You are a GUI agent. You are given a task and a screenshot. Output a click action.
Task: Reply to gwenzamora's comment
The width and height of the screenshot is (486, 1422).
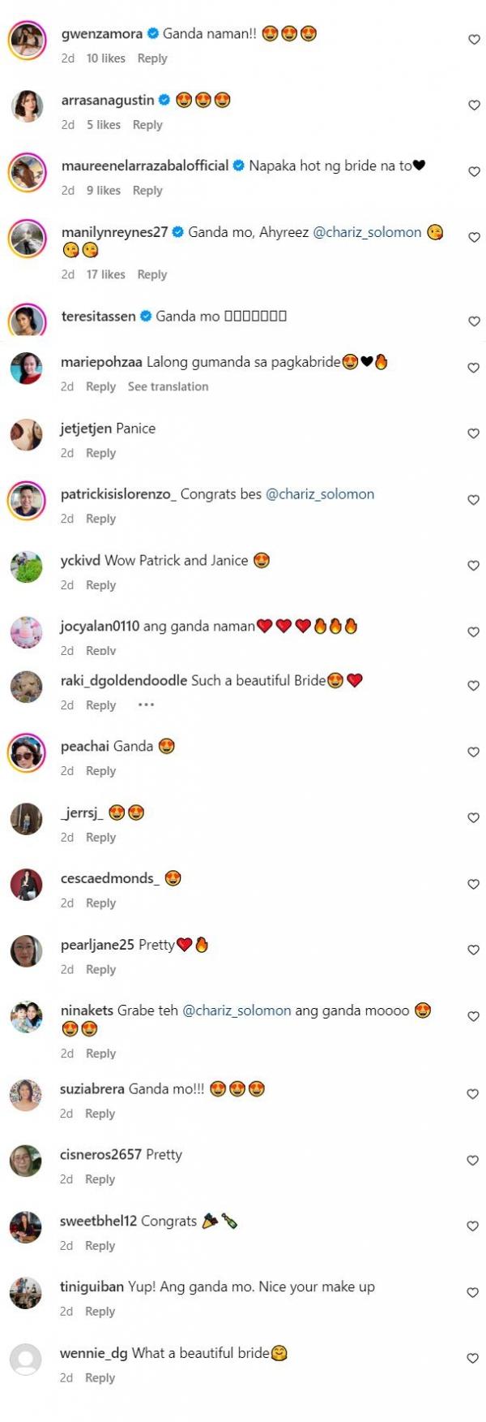coord(152,58)
